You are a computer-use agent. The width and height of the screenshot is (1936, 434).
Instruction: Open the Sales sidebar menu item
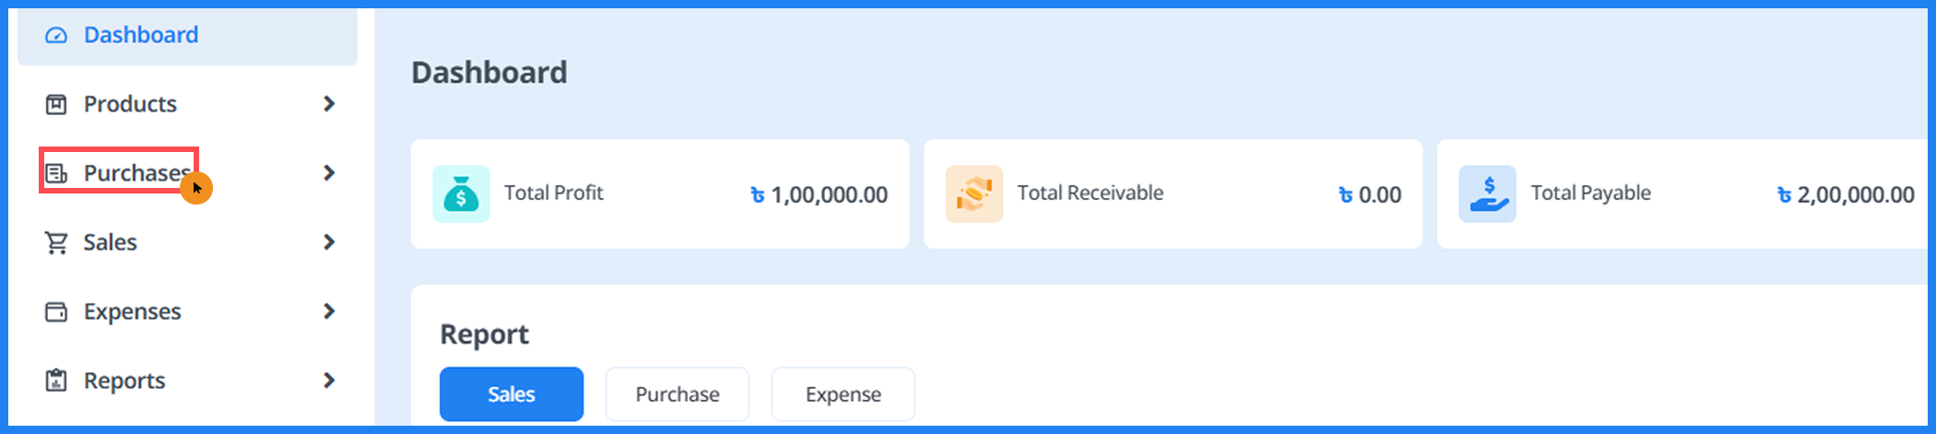click(x=110, y=242)
